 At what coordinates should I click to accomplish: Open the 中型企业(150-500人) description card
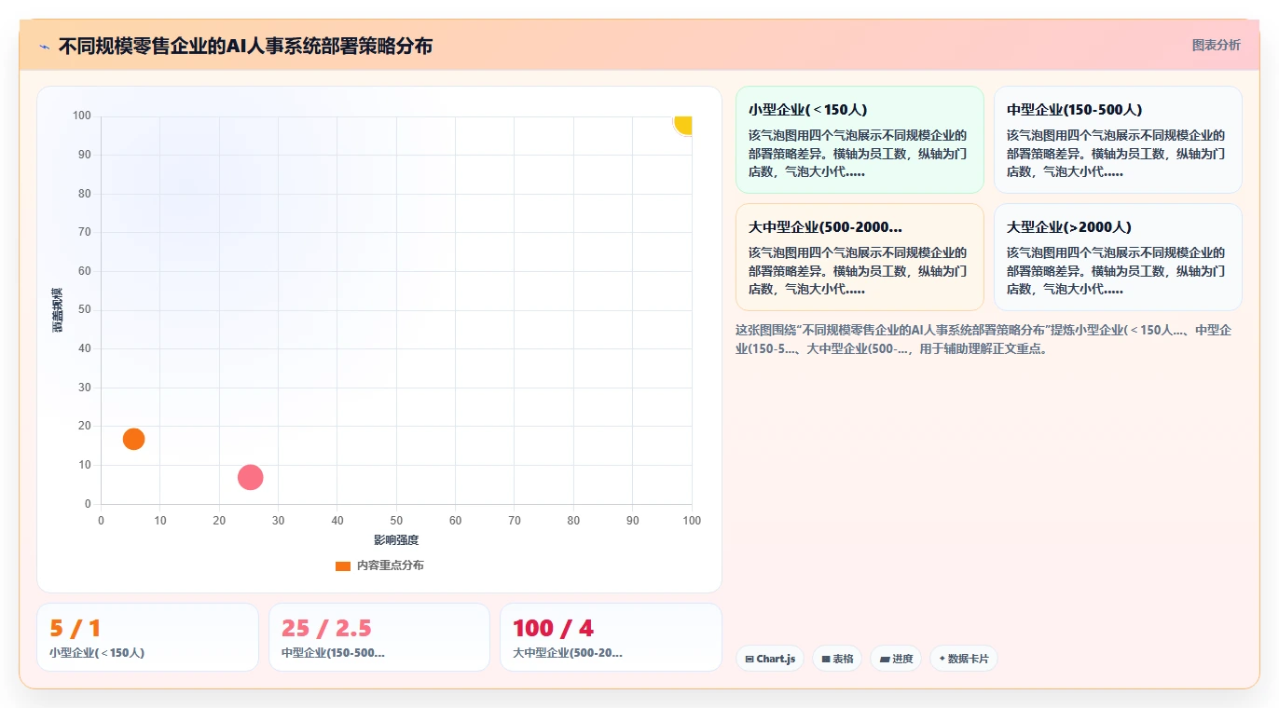1118,140
